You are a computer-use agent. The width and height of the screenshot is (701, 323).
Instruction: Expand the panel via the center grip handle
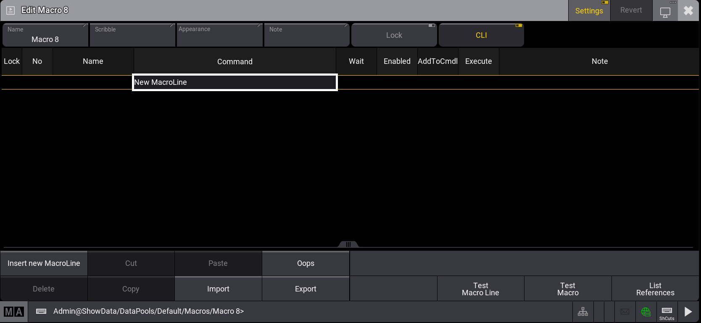click(x=348, y=244)
